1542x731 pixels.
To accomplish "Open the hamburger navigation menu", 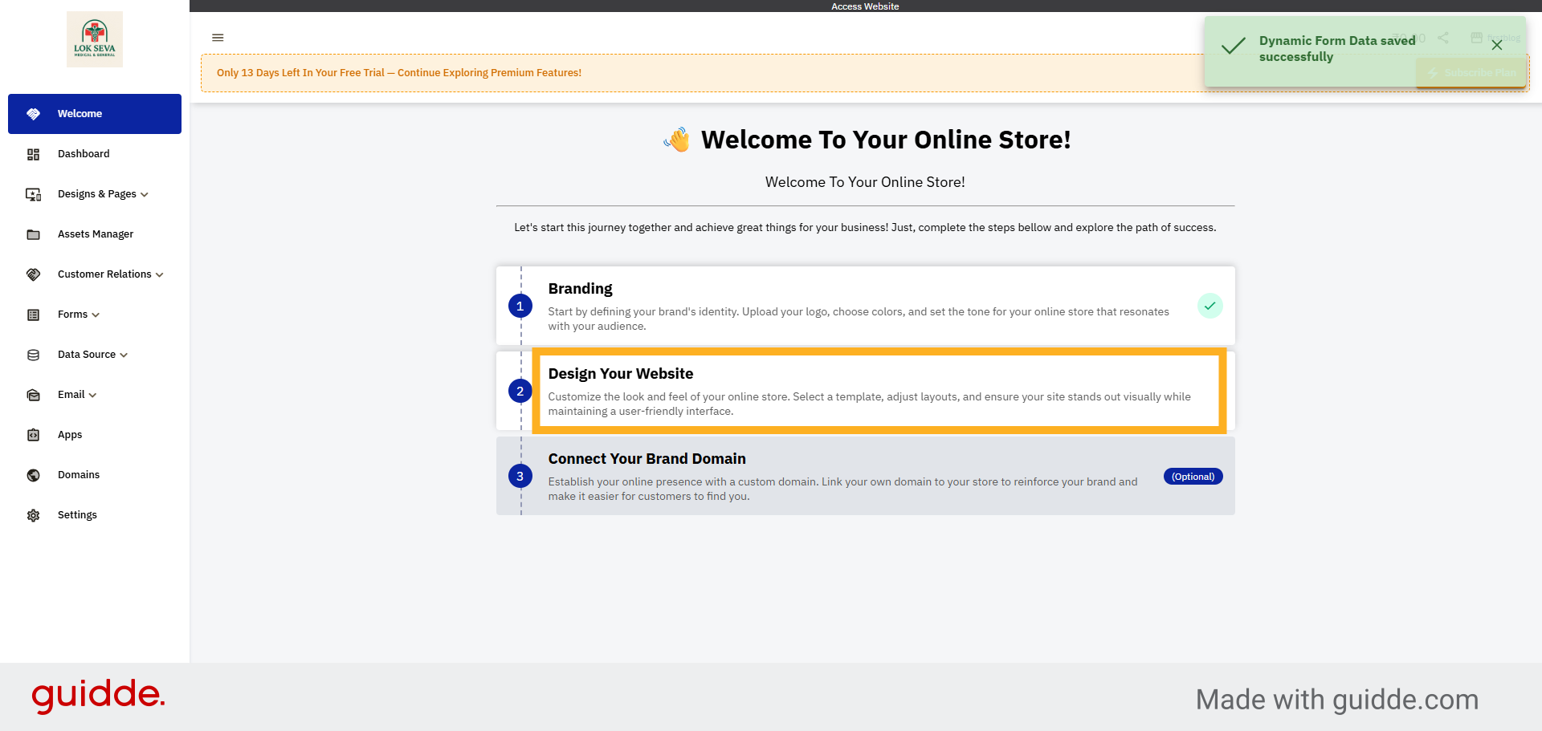I will [218, 38].
